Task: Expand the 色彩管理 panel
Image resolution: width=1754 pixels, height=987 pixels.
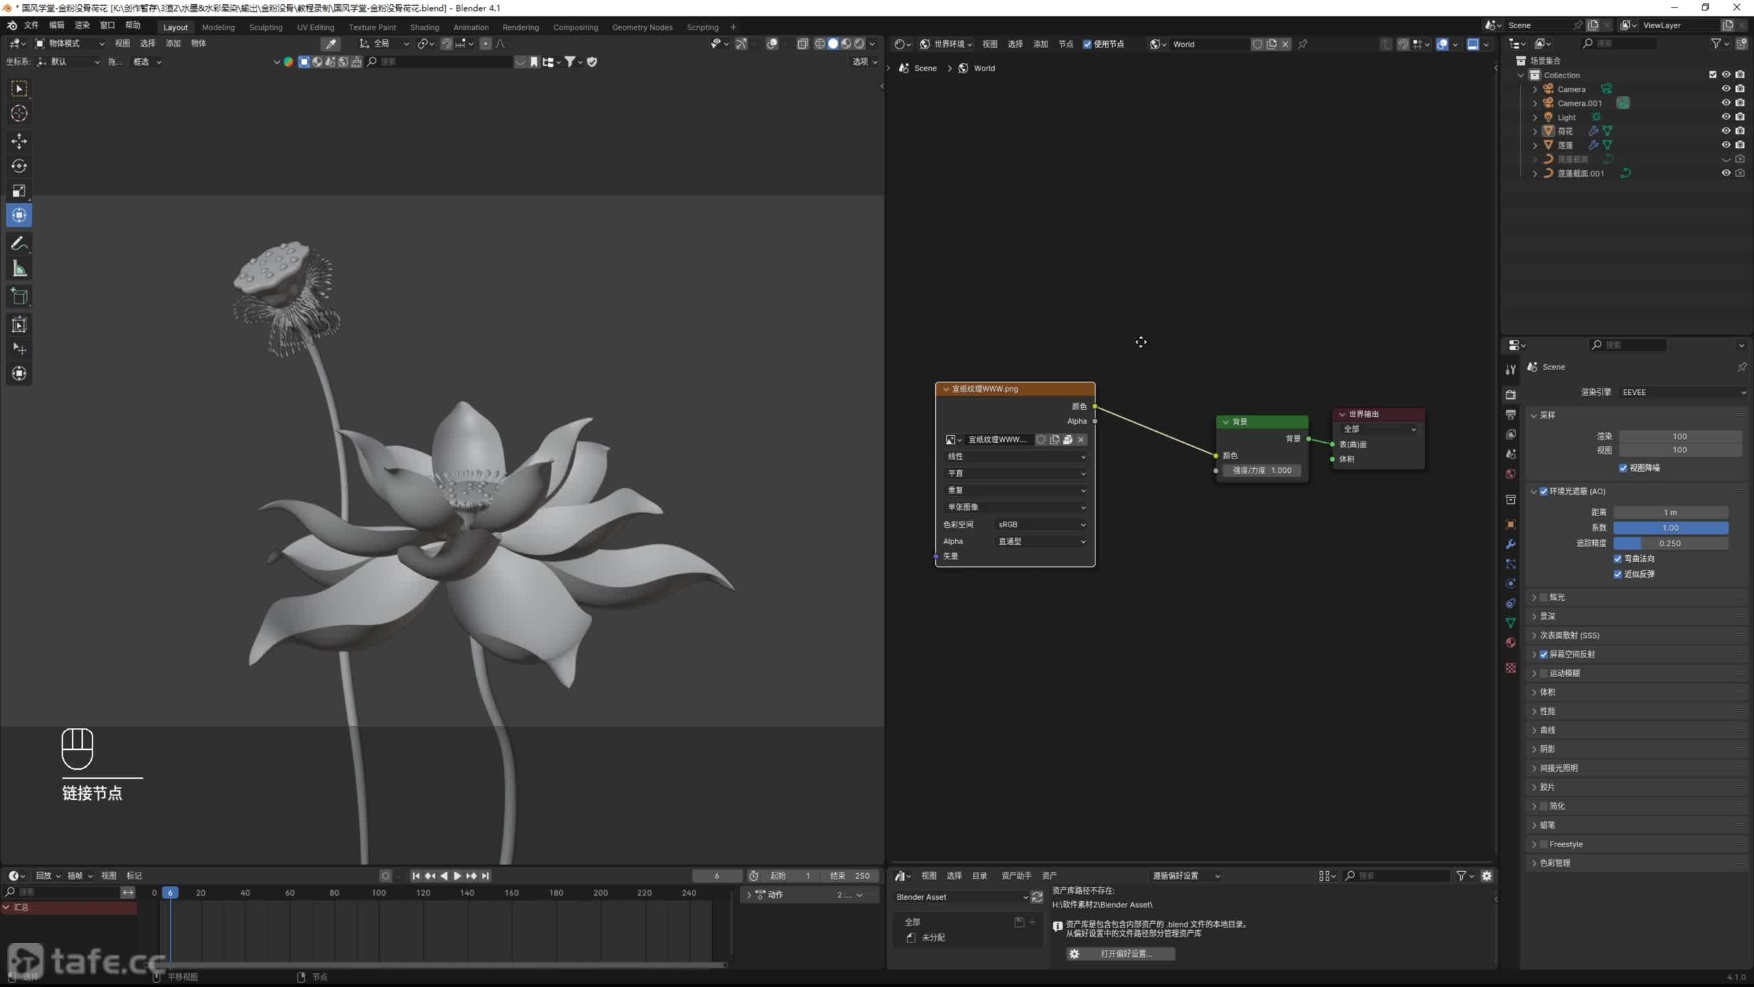Action: point(1555,863)
